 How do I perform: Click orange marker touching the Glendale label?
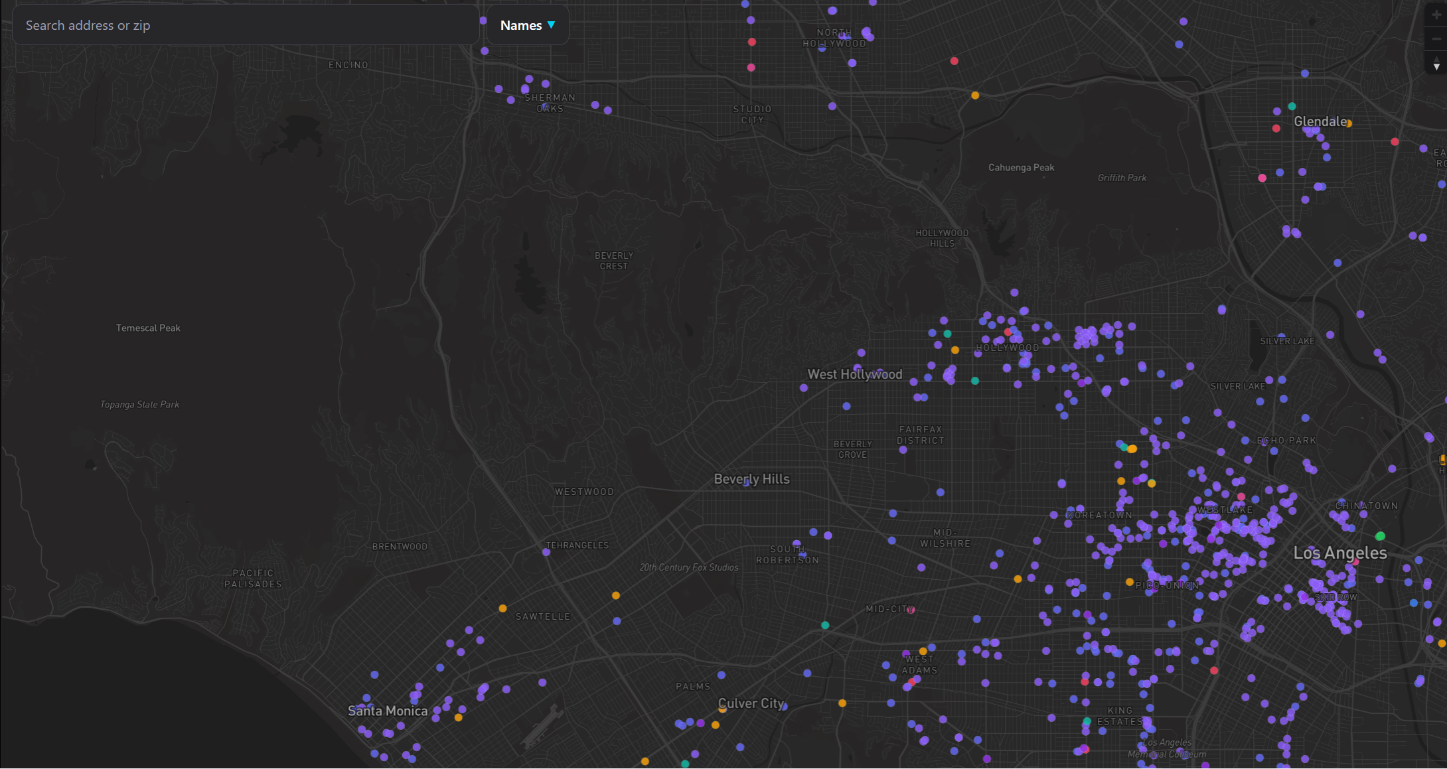[1348, 123]
